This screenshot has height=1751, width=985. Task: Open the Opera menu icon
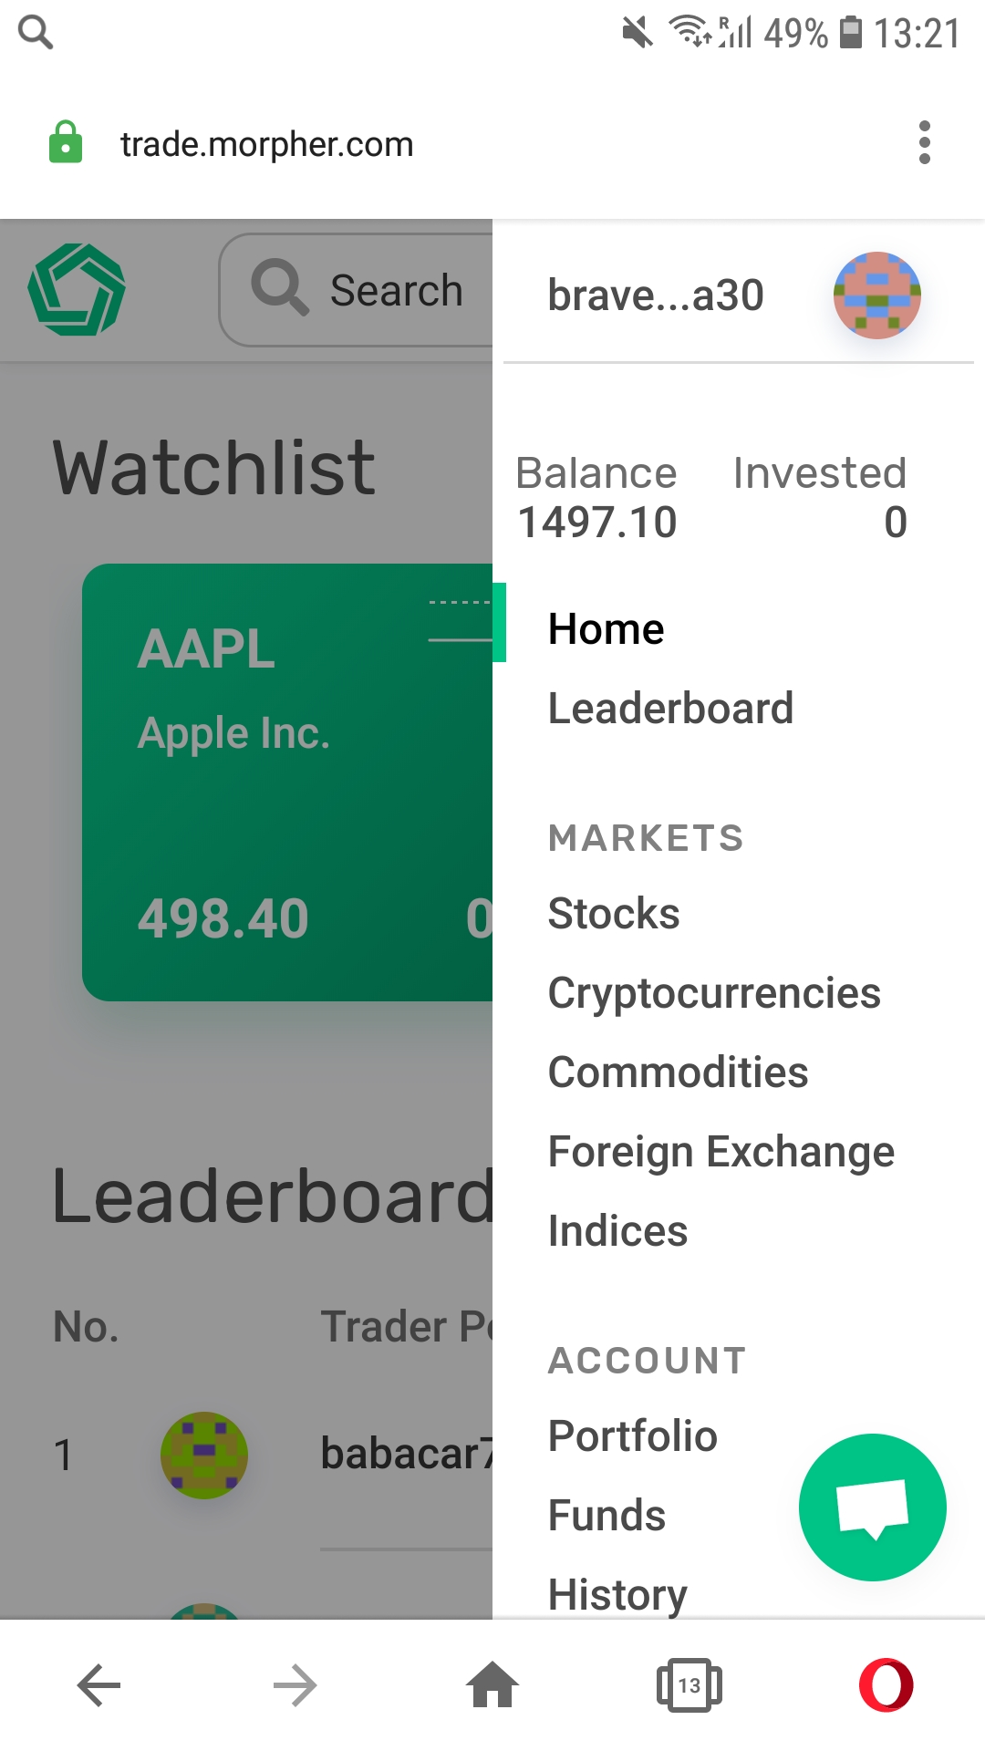[886, 1685]
